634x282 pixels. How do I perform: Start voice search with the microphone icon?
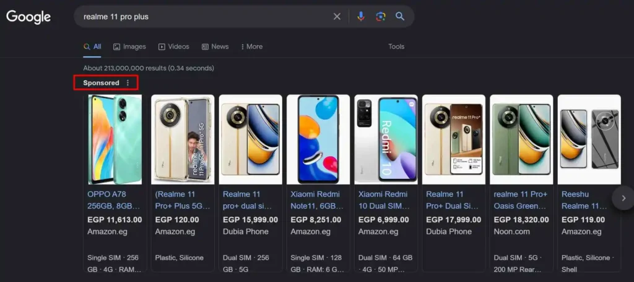click(x=361, y=17)
